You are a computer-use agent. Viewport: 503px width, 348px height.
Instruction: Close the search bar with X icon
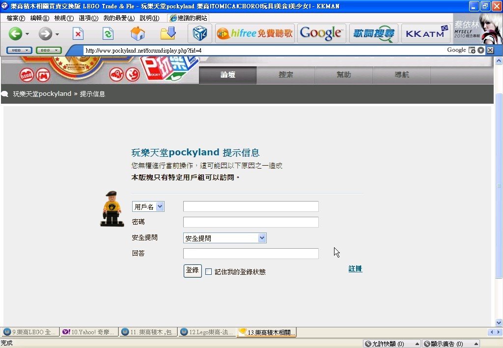coord(490,50)
